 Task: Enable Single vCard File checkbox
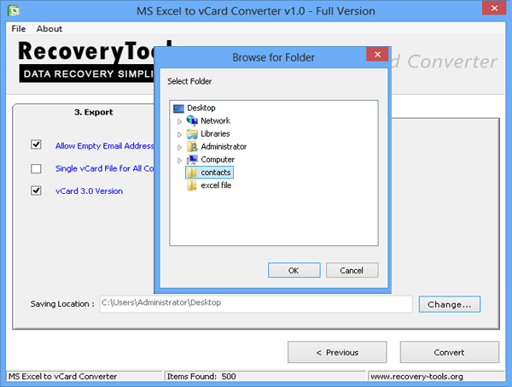[x=36, y=168]
